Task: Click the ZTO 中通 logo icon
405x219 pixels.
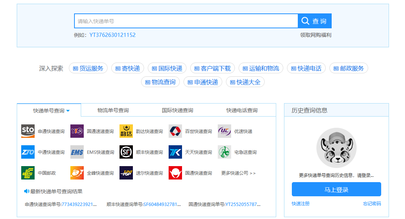Action: pyautogui.click(x=28, y=152)
